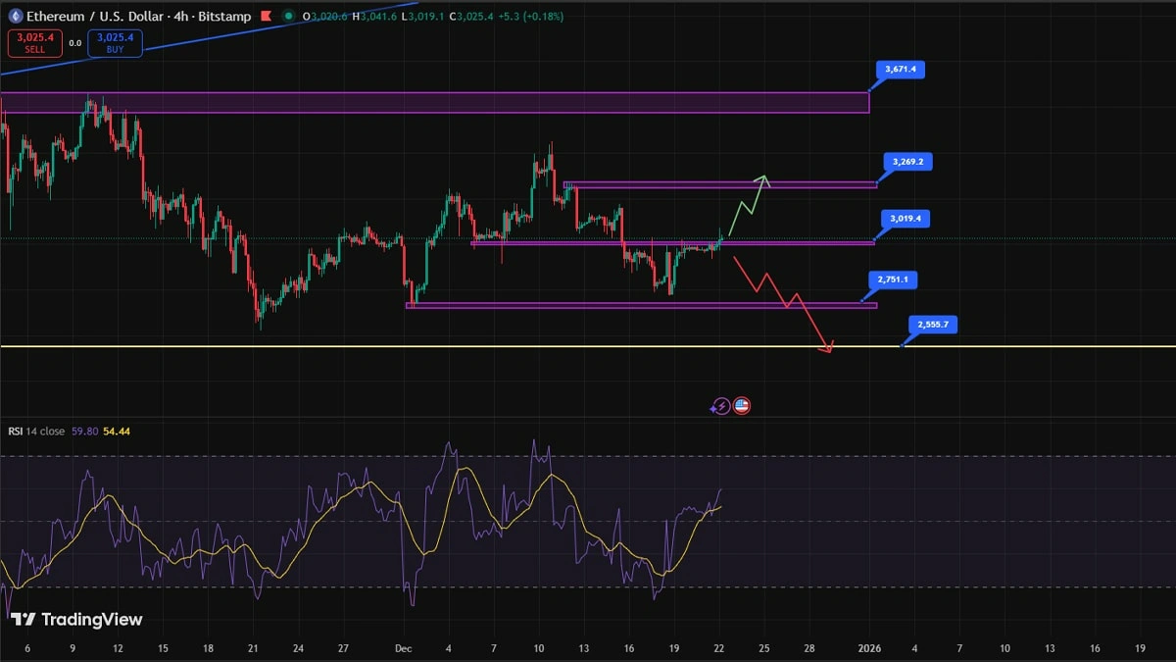
Task: Click the RSI value 59.80
Action: tap(84, 431)
